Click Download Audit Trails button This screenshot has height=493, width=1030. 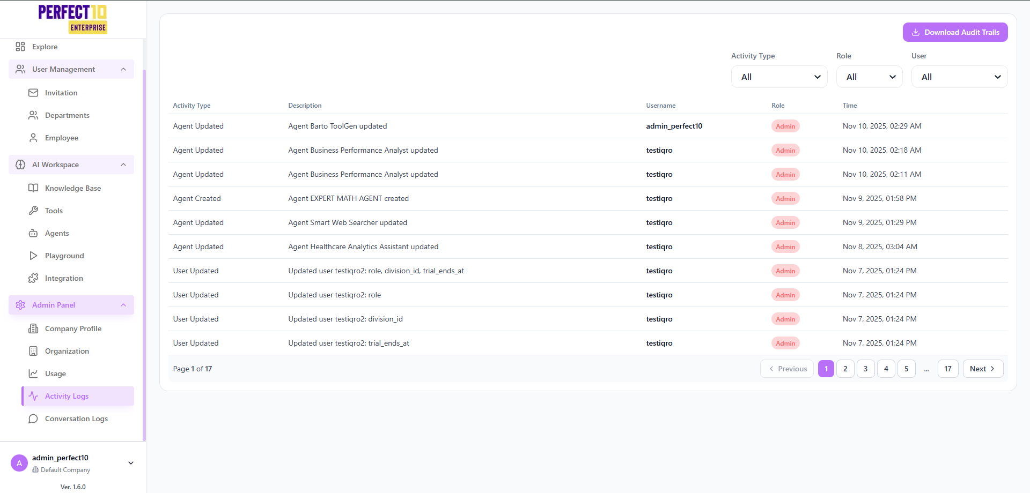tap(955, 32)
